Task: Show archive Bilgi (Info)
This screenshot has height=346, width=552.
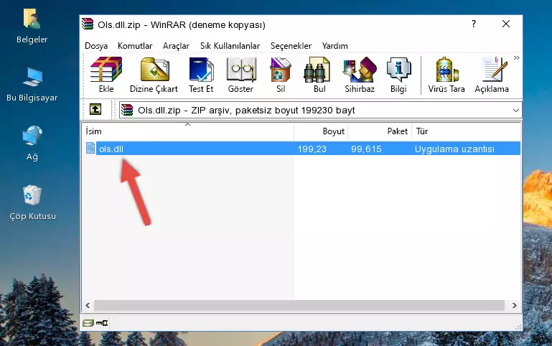Action: click(x=398, y=75)
